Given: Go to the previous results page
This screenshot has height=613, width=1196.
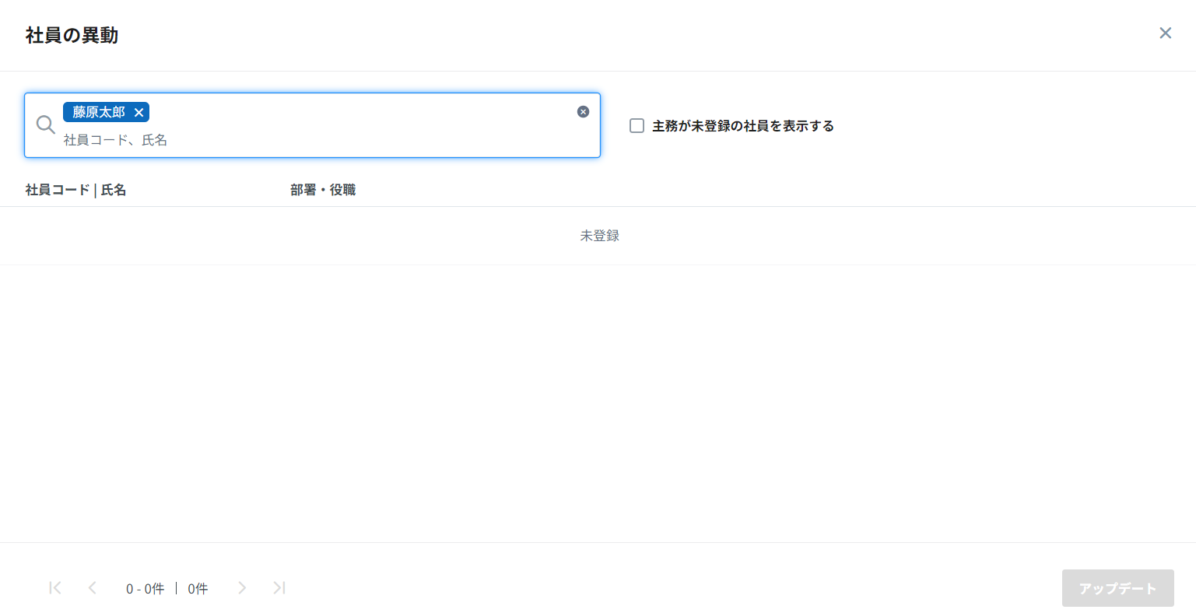Looking at the screenshot, I should point(93,588).
